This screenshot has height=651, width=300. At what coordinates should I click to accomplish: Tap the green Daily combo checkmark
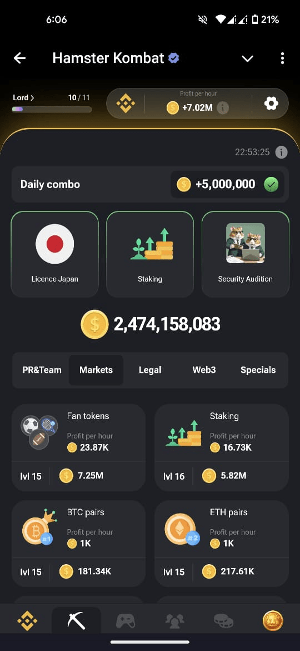pyautogui.click(x=271, y=184)
